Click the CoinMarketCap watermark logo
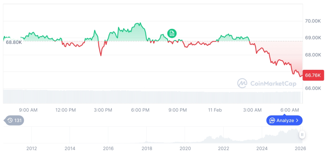This screenshot has width=330, height=153. (x=242, y=83)
